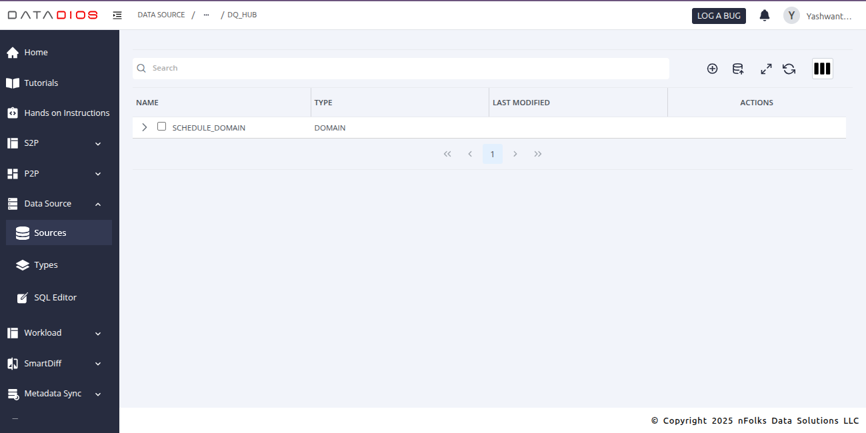Click the refresh icon in toolbar

click(x=789, y=69)
